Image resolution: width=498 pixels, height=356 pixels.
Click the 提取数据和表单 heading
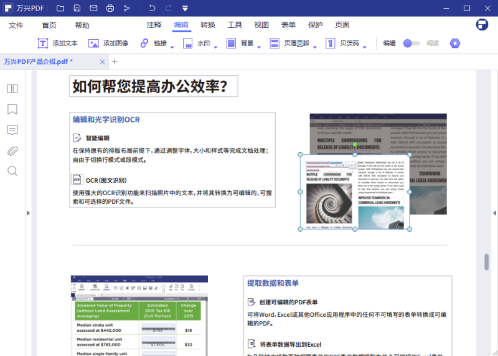pyautogui.click(x=273, y=283)
